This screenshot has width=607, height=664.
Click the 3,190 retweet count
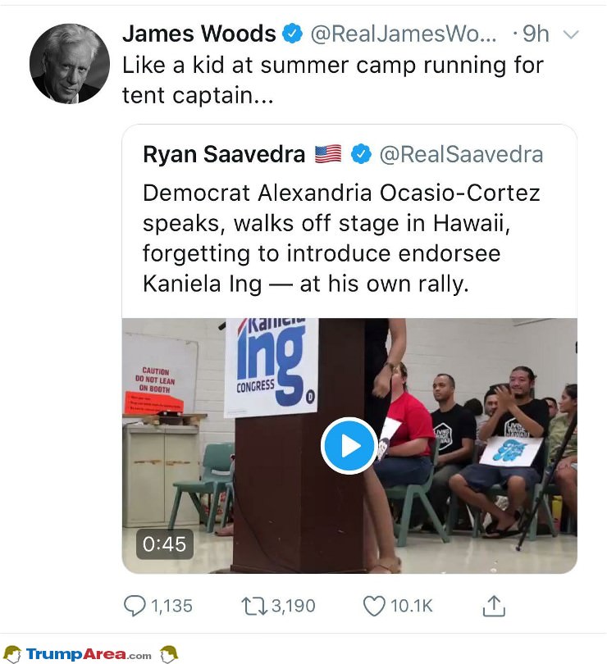coord(294,606)
